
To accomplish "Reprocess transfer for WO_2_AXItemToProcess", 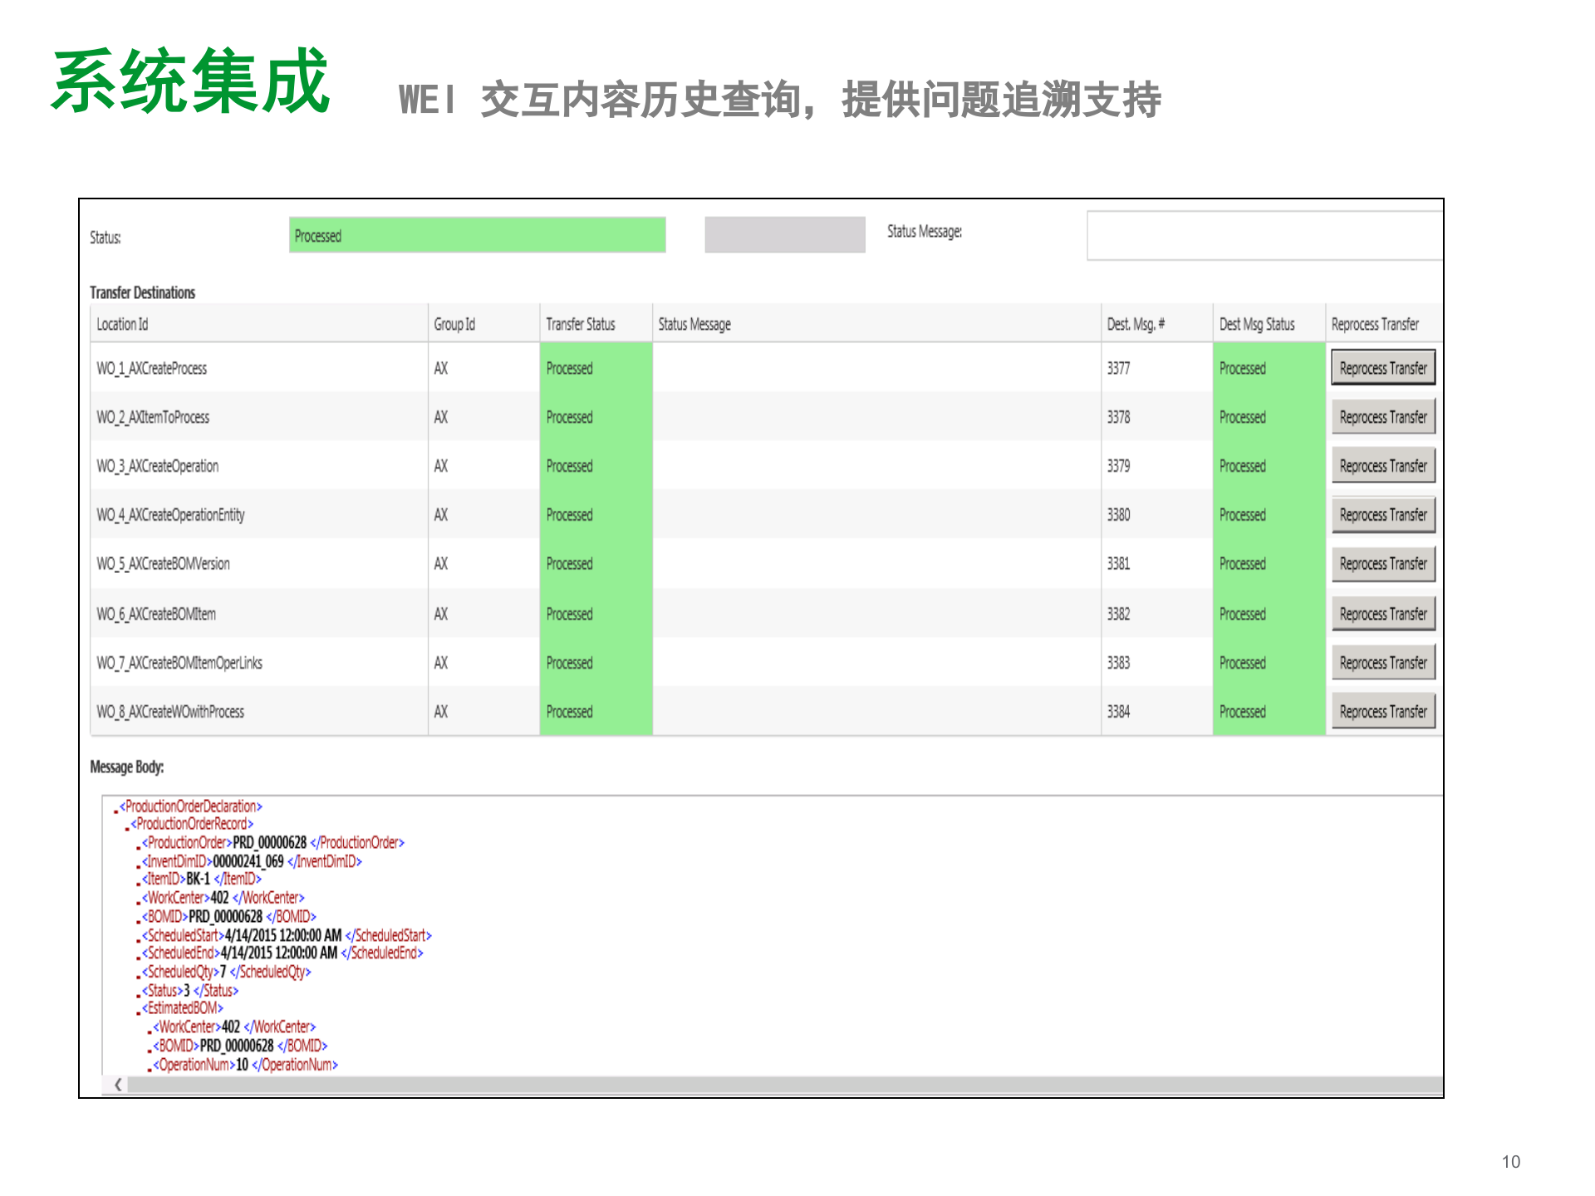I will pyautogui.click(x=1382, y=417).
